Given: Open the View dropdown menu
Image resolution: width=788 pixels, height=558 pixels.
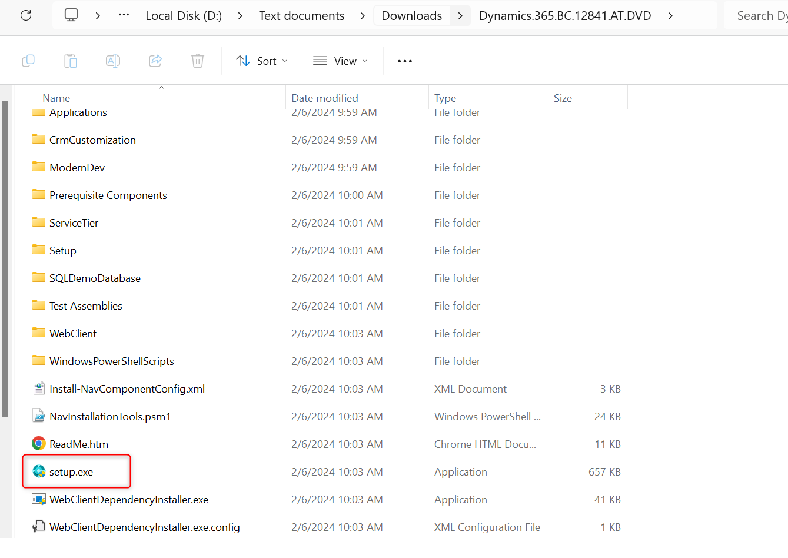Looking at the screenshot, I should 341,61.
